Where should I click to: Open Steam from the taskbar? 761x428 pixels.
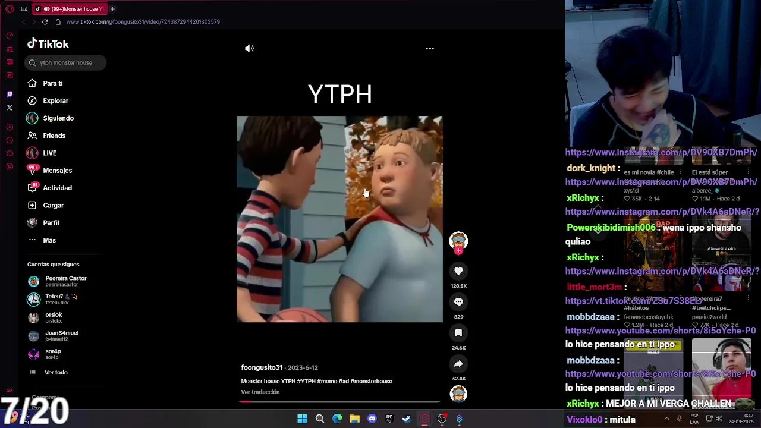(407, 419)
